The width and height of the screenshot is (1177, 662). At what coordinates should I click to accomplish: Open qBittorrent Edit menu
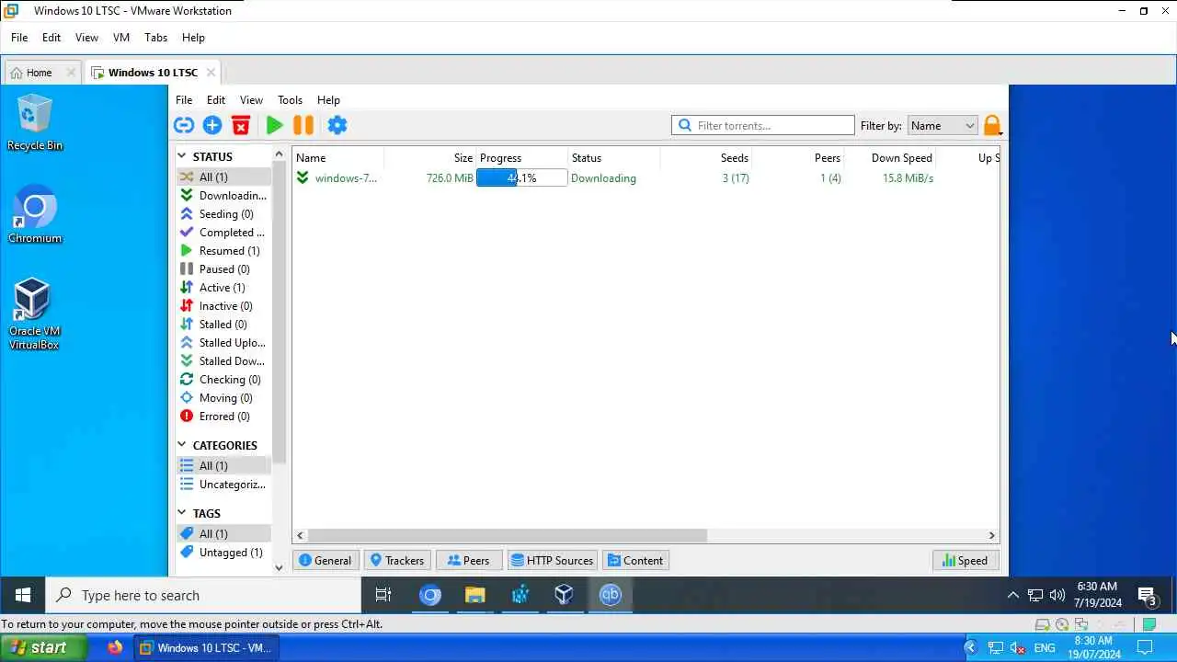click(216, 99)
